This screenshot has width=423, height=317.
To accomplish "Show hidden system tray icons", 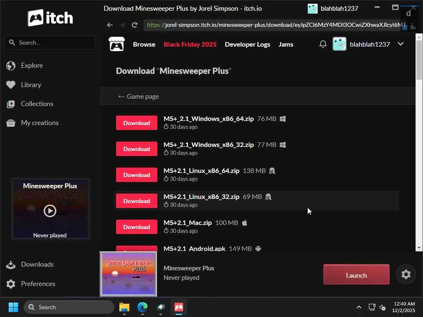I will click(359, 307).
